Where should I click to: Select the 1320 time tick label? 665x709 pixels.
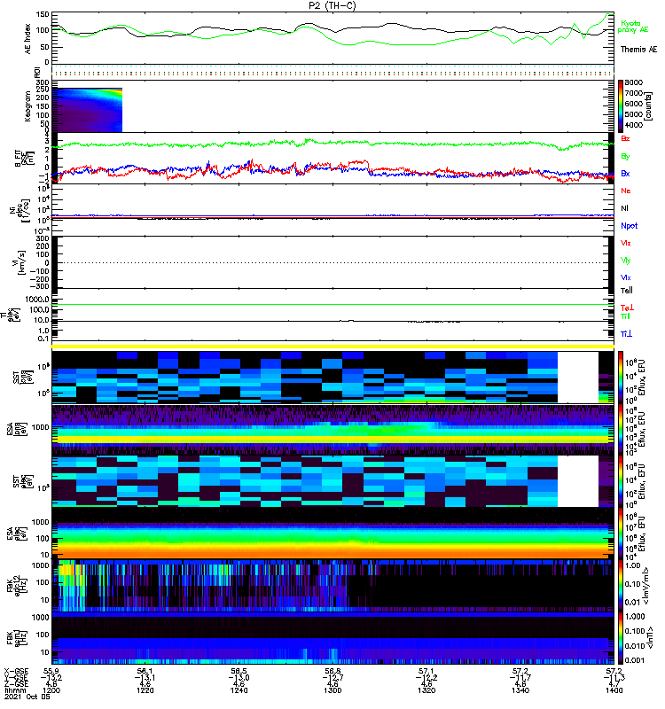tap(426, 690)
